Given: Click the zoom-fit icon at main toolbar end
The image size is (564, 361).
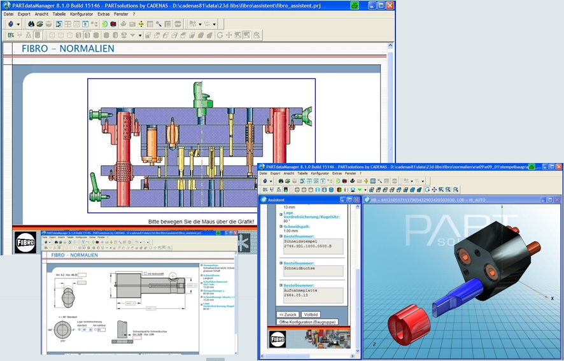Looking at the screenshot, I should [x=257, y=35].
